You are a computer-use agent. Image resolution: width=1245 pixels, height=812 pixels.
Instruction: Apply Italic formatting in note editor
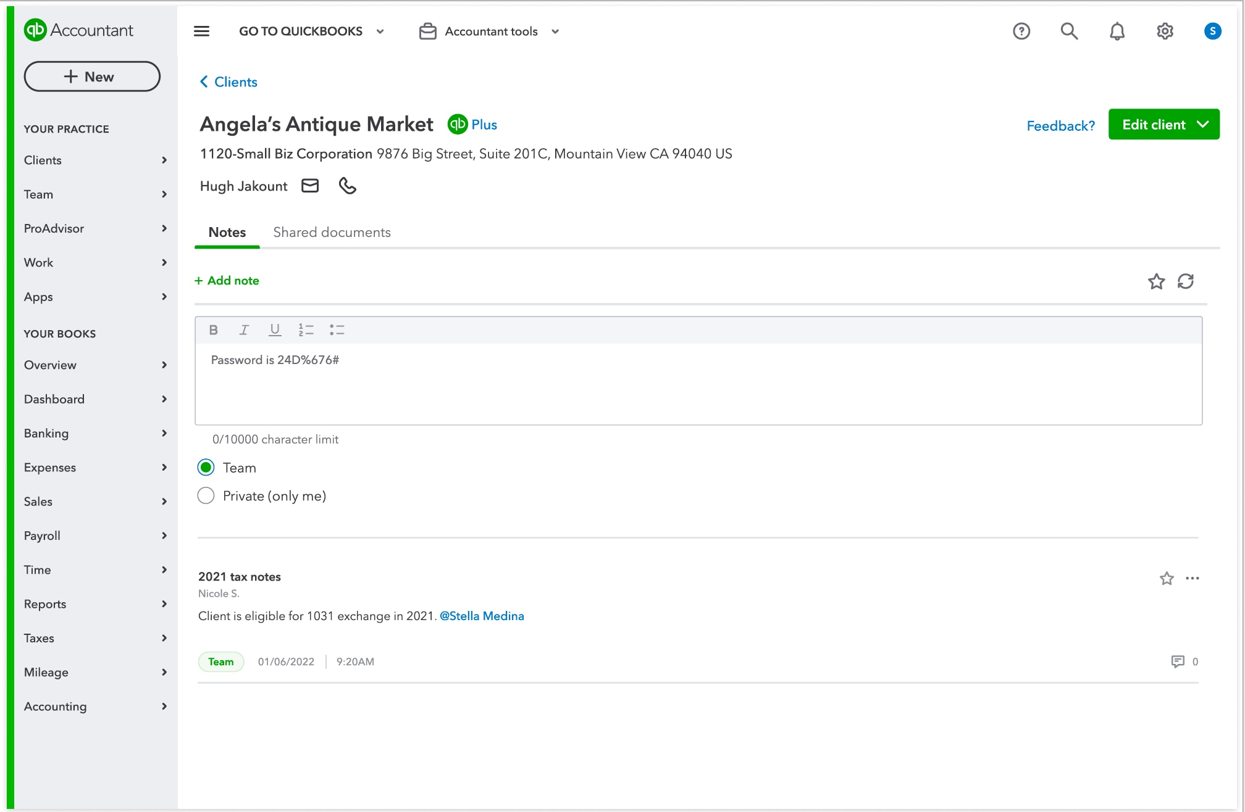[x=244, y=330]
